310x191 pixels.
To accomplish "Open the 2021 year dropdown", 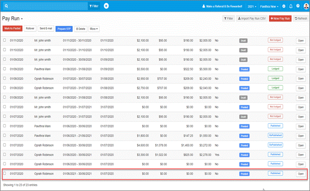I will [252, 6].
